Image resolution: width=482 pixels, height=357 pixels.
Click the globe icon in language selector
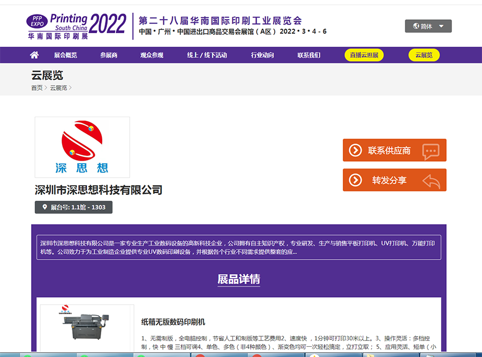[416, 26]
